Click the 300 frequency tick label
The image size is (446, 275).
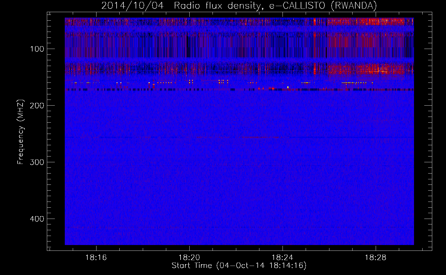coord(37,162)
